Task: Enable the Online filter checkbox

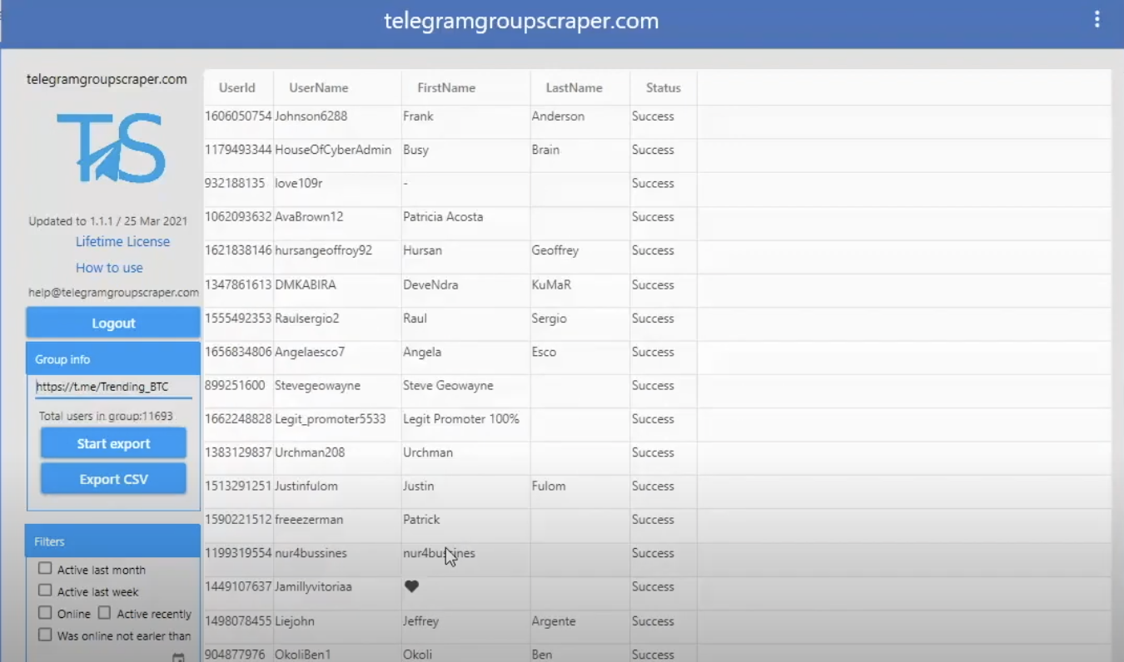Action: 45,613
